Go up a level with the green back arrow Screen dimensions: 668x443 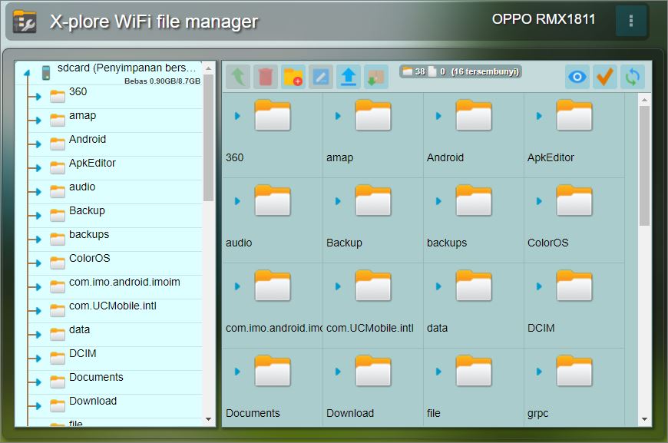click(x=239, y=77)
